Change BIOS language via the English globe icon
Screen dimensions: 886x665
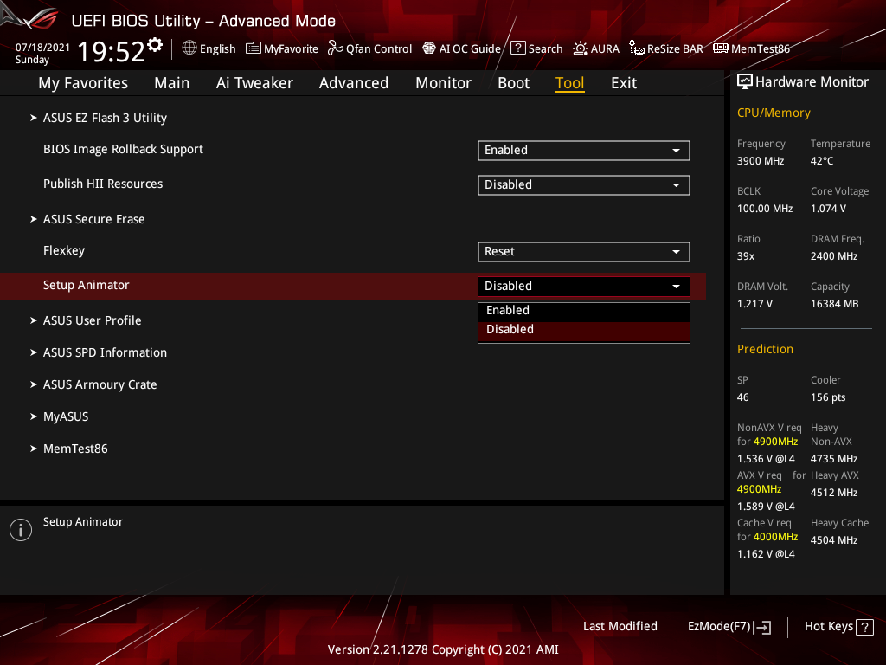[209, 48]
